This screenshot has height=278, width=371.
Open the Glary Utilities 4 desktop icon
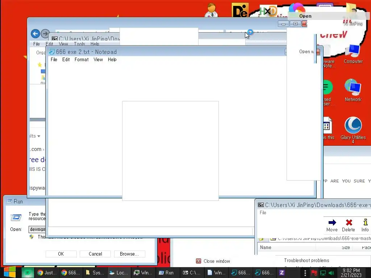353,130
